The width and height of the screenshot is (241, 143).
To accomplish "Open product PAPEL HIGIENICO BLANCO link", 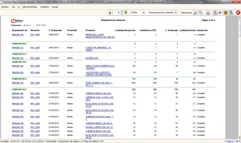I will point(99,84).
